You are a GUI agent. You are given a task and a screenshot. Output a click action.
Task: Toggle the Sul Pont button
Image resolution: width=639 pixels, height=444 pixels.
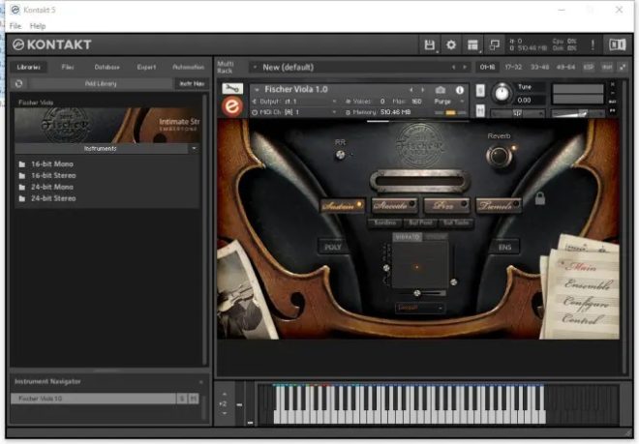point(420,222)
